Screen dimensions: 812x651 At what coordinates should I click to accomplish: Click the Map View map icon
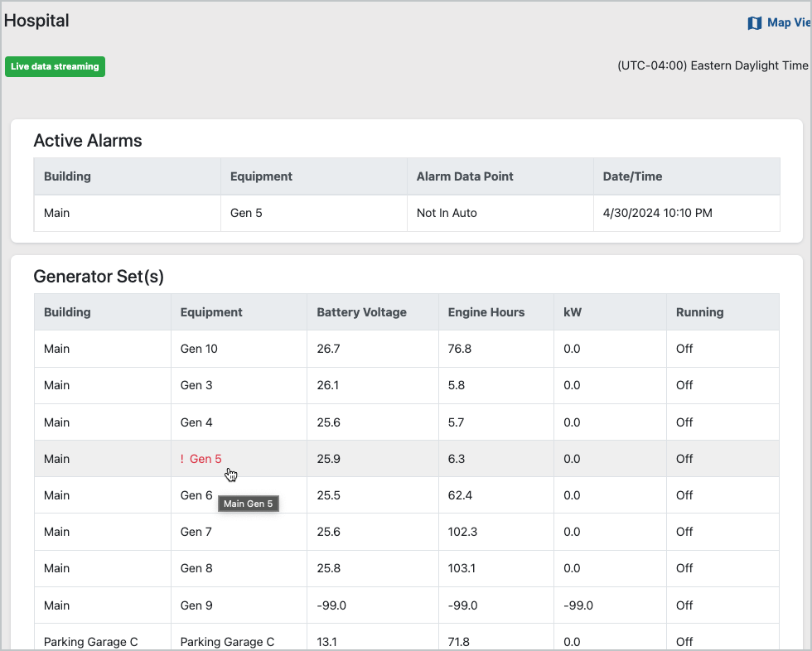tap(754, 23)
